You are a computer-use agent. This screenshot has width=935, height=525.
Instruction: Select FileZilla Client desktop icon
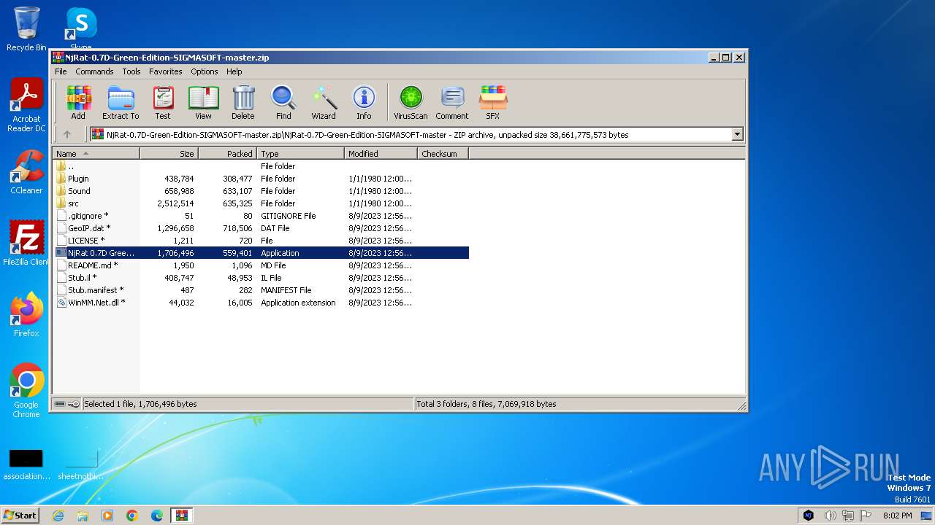click(26, 244)
